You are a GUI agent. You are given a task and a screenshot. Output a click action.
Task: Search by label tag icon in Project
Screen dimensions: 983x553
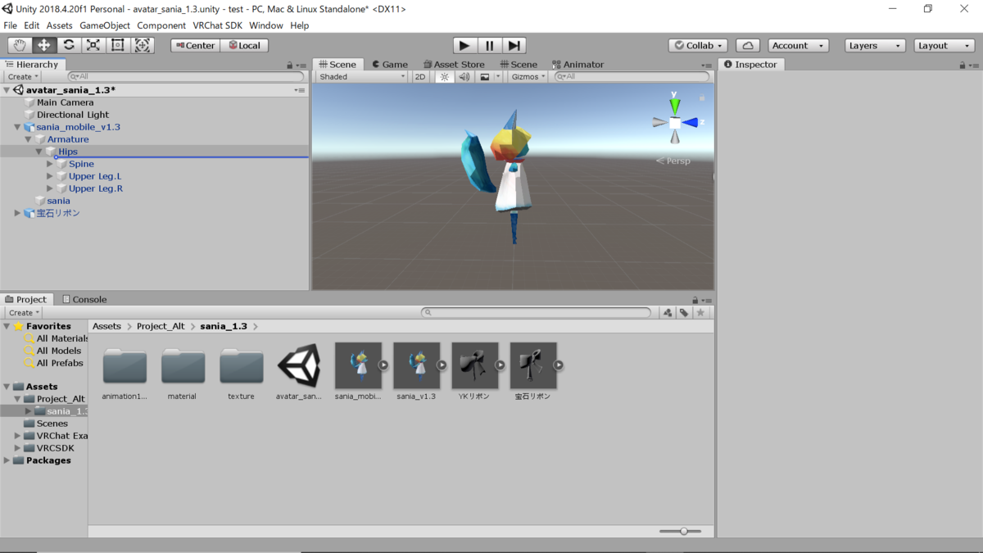click(684, 312)
